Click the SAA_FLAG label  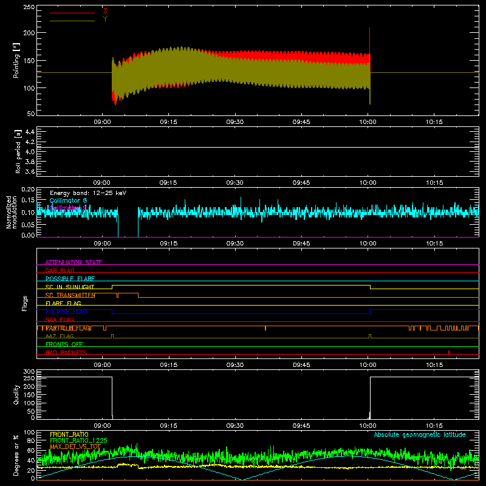pos(60,320)
